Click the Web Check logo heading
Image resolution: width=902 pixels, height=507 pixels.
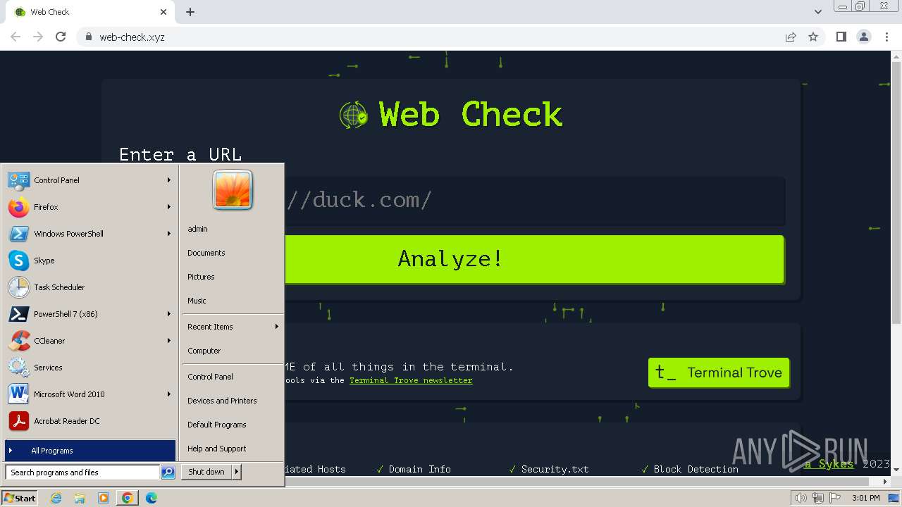[451, 114]
